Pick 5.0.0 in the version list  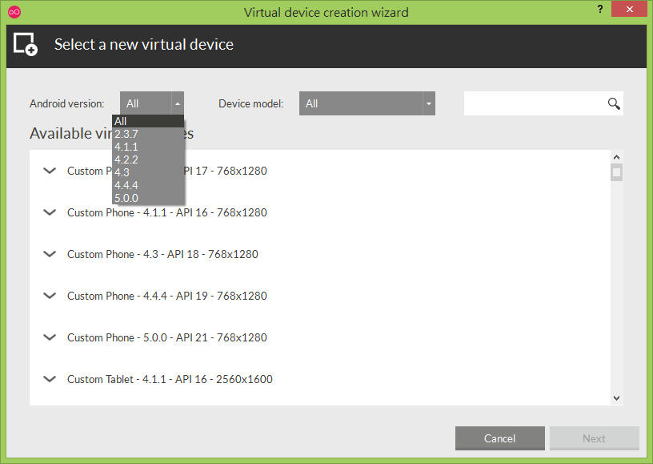pos(148,198)
